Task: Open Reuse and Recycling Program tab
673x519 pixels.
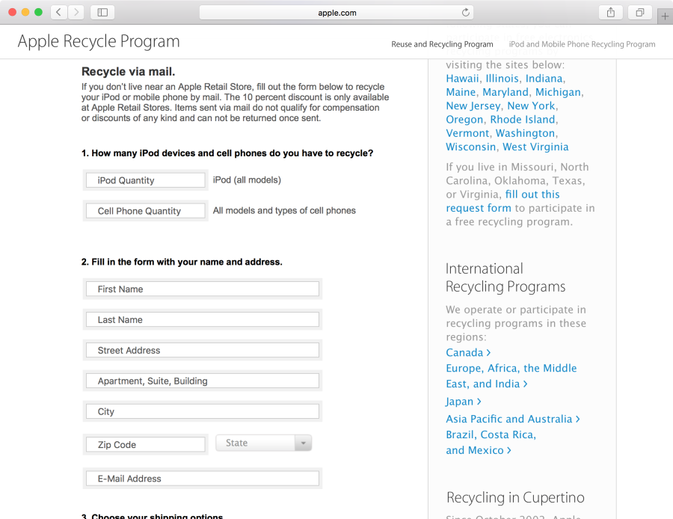Action: pos(442,44)
